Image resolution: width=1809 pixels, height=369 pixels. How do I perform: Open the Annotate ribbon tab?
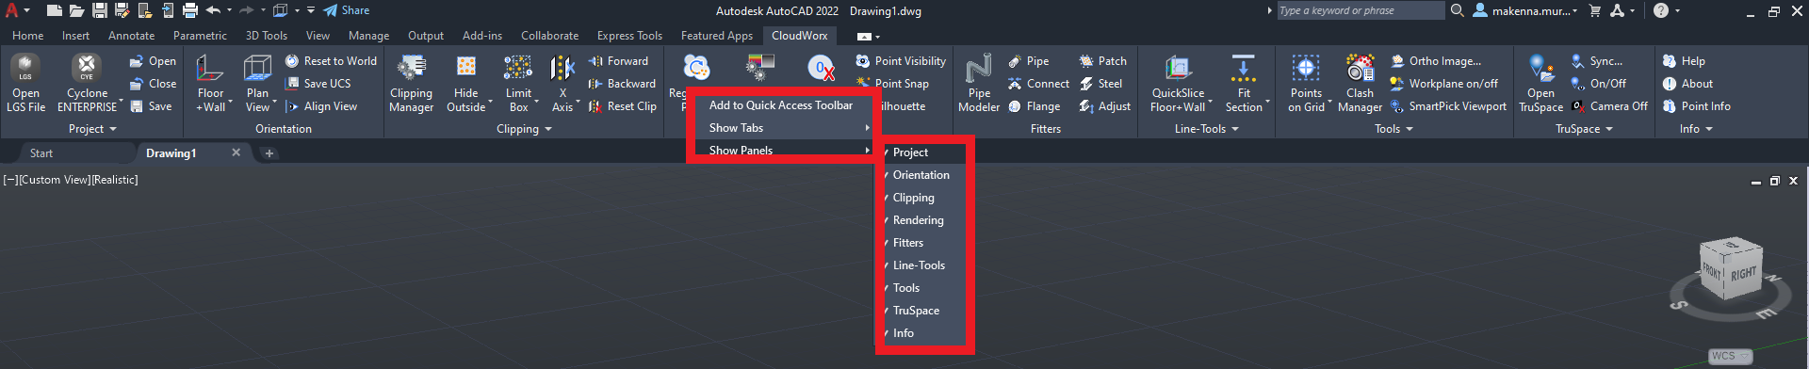click(x=131, y=36)
